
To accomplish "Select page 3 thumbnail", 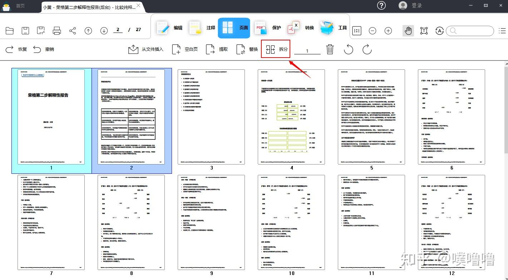I will click(211, 117).
